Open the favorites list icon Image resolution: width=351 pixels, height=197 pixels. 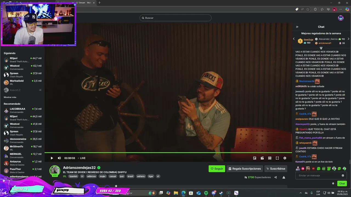pyautogui.click(x=322, y=9)
